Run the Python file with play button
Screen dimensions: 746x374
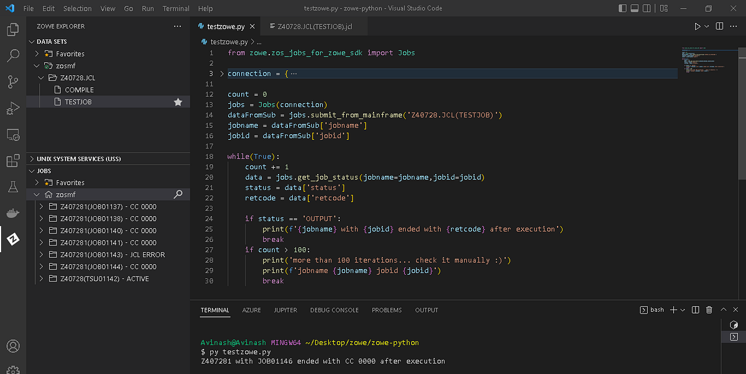click(x=697, y=27)
